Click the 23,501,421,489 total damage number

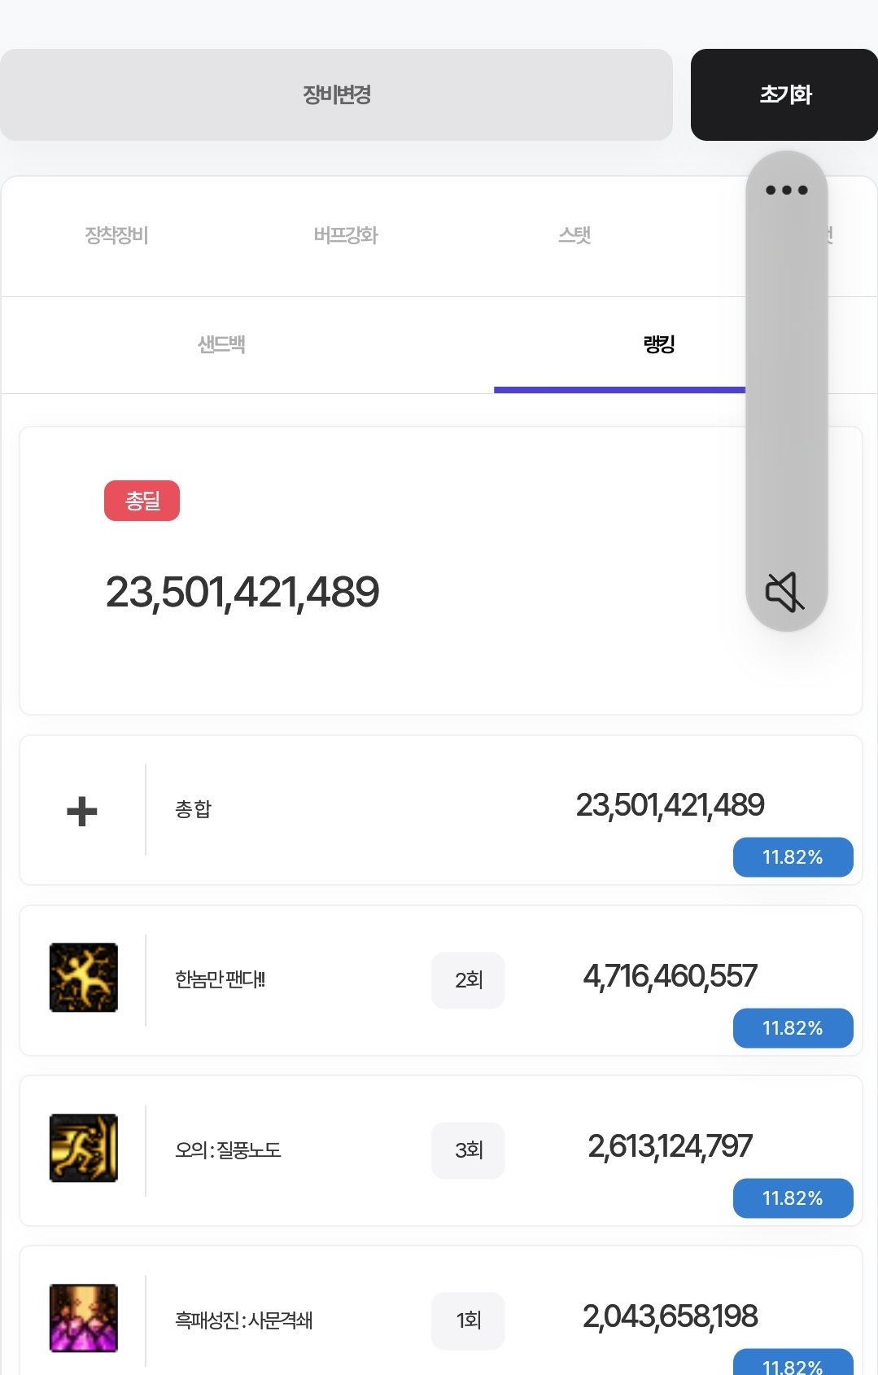coord(242,593)
